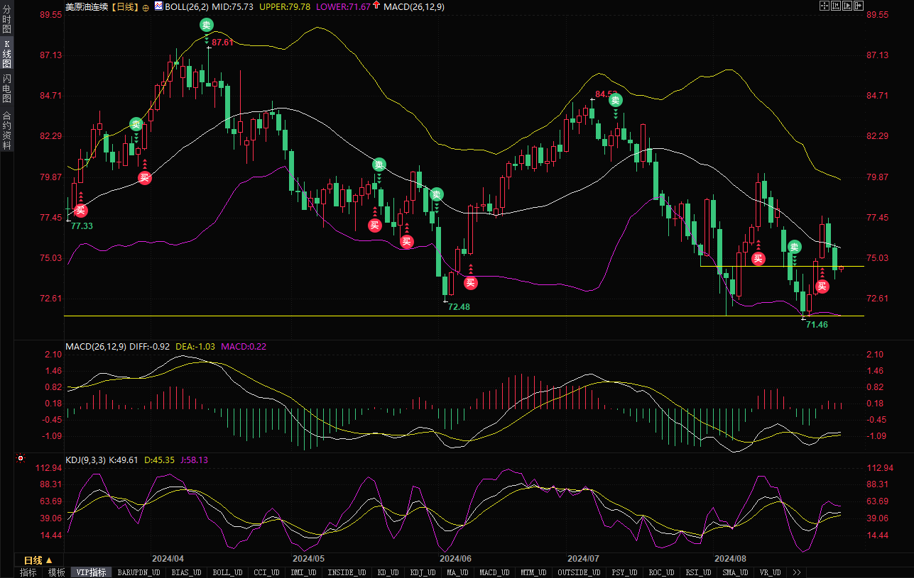Open 合约资料 in left sidebar
The width and height of the screenshot is (914, 578).
(x=6, y=130)
